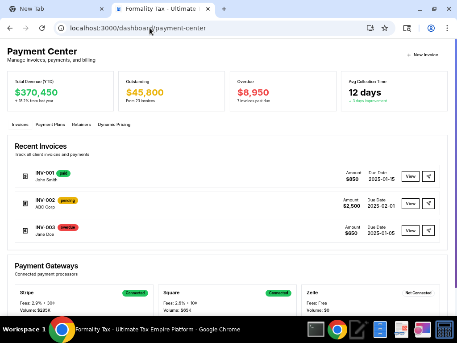Switch to the Payment Plans tab

click(50, 125)
